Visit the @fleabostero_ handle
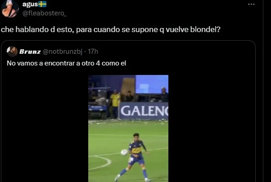Viewport: 271px width, 182px height. 45,13
